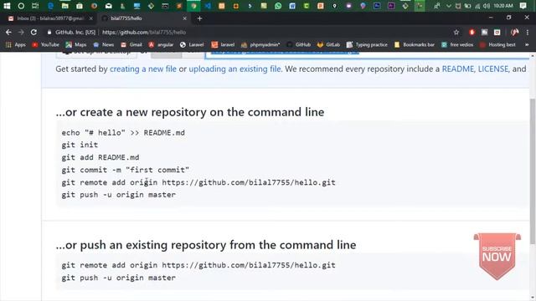The width and height of the screenshot is (536, 301).
Task: Switch to Visual Studio Code on taskbar
Action: (208, 6)
